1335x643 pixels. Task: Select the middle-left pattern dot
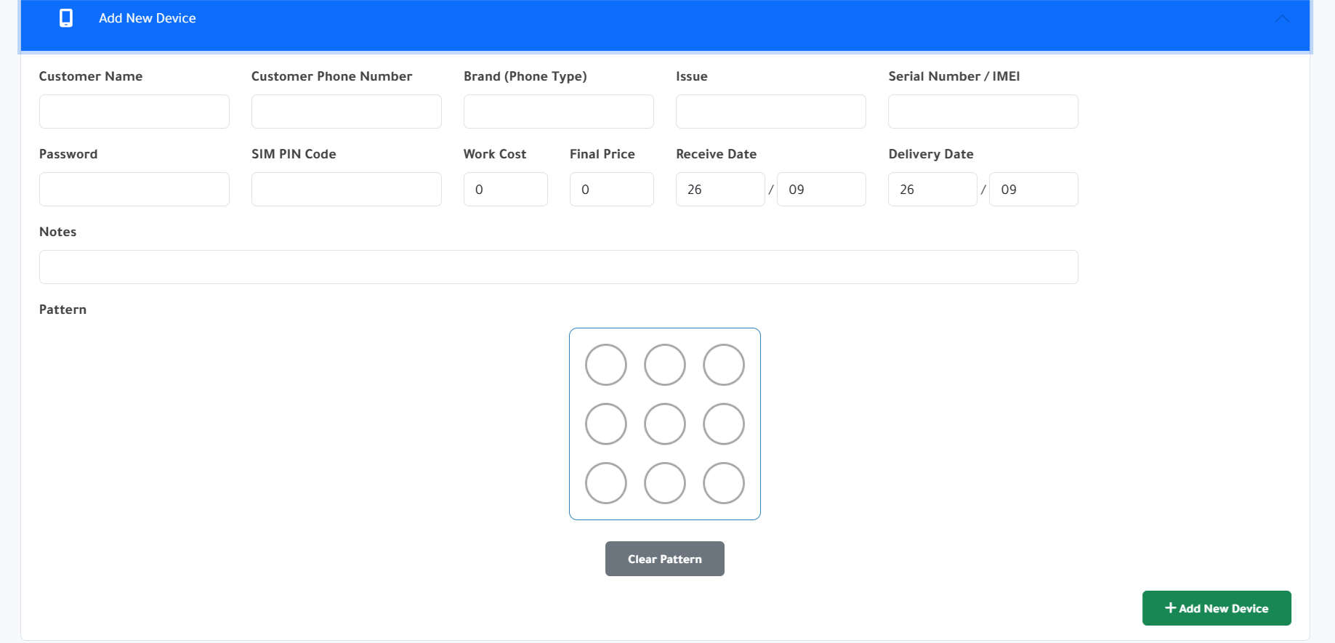pos(605,424)
